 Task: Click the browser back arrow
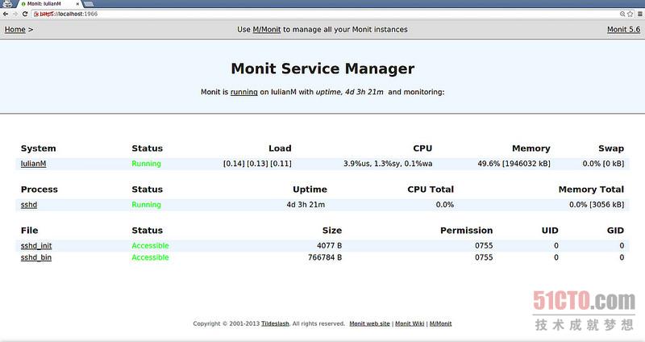6,14
